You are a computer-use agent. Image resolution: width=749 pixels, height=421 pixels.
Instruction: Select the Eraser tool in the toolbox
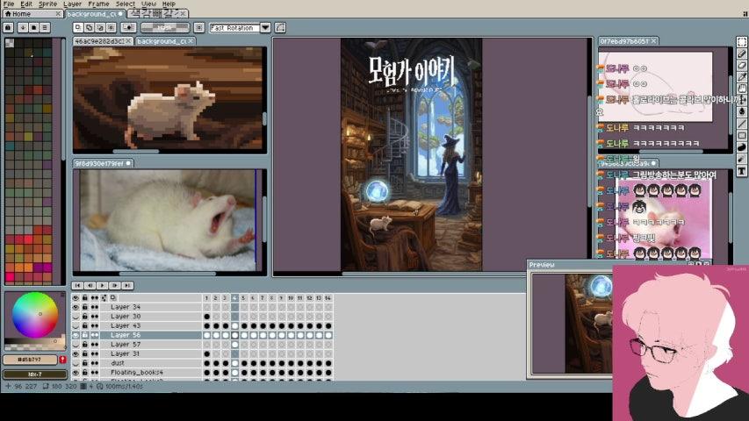tap(743, 65)
